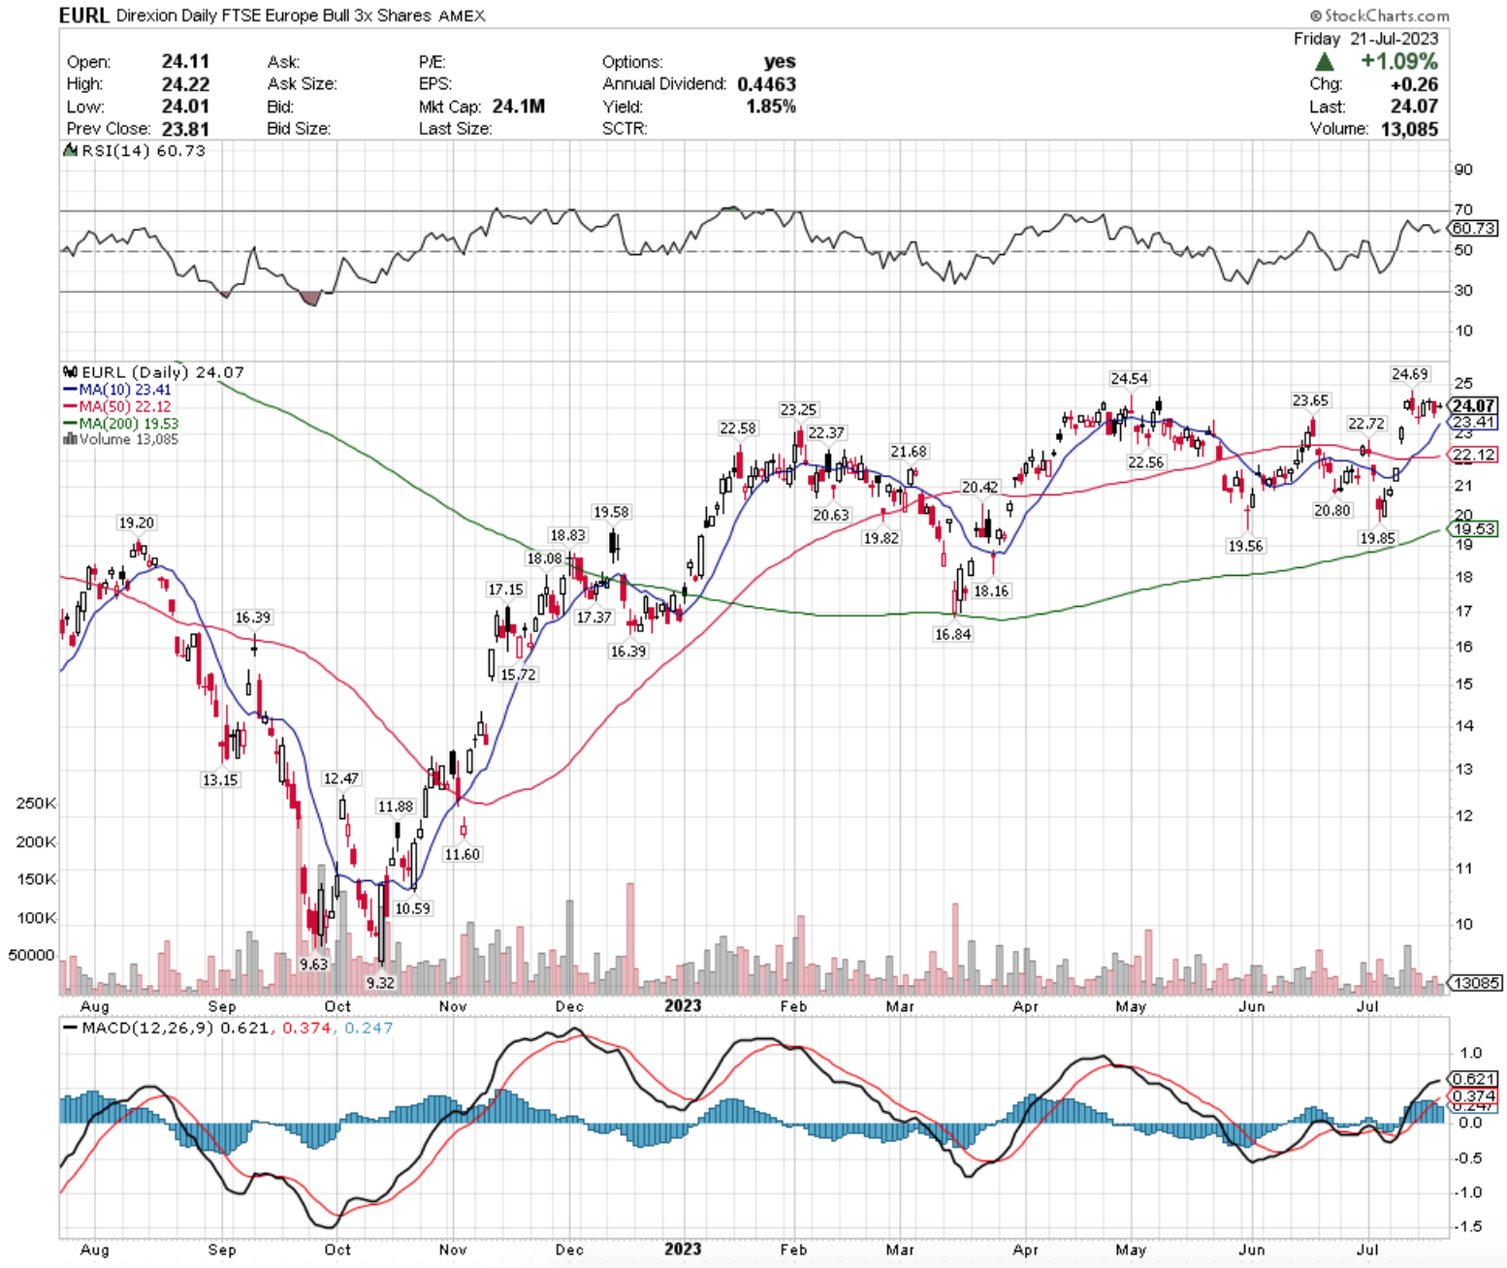The image size is (1507, 1268).
Task: Click the 10.59 October price label
Action: (413, 909)
